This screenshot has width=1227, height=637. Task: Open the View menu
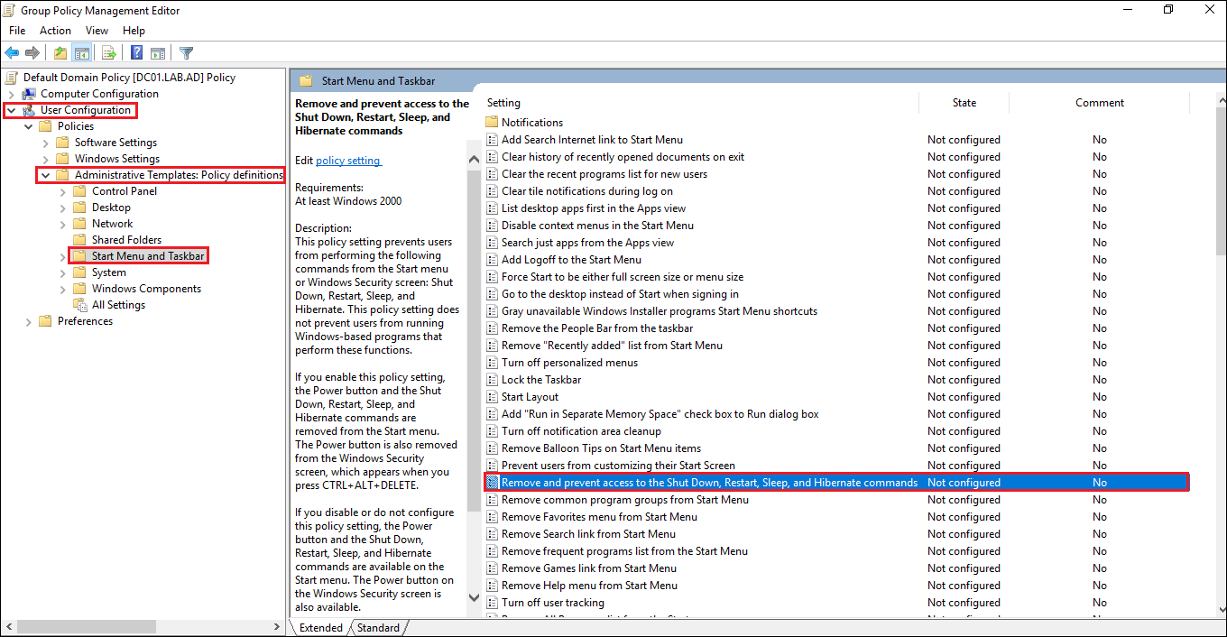tap(97, 31)
